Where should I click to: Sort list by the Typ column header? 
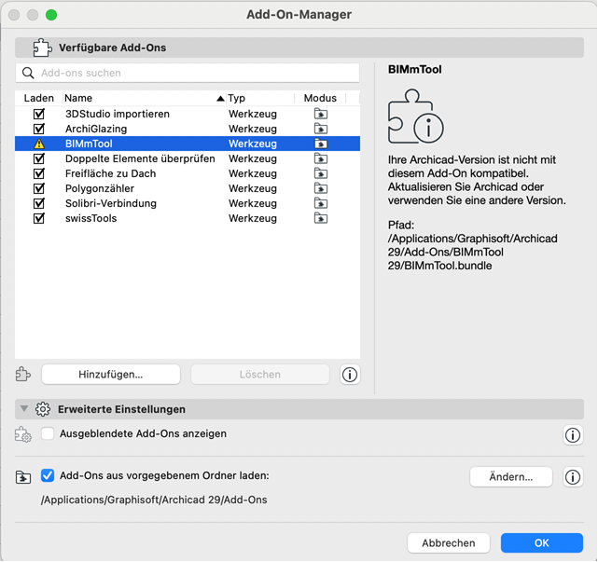pos(260,98)
